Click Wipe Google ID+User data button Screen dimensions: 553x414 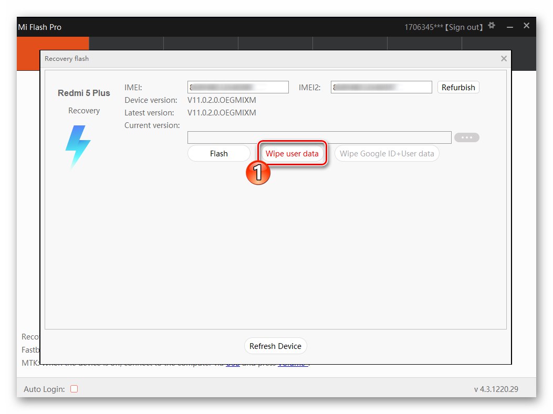pos(387,154)
